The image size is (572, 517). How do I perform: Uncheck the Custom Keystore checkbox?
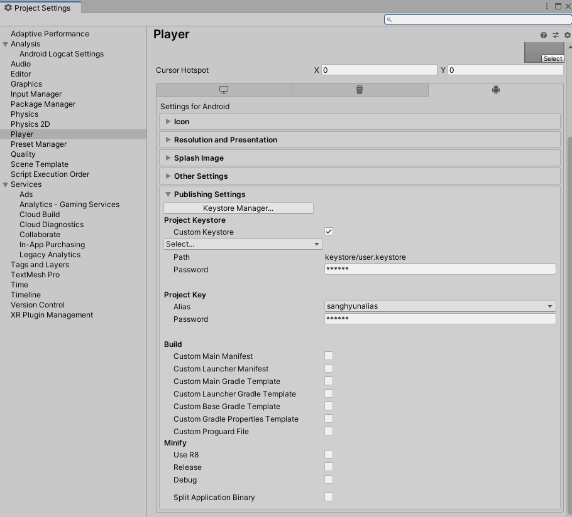point(329,232)
